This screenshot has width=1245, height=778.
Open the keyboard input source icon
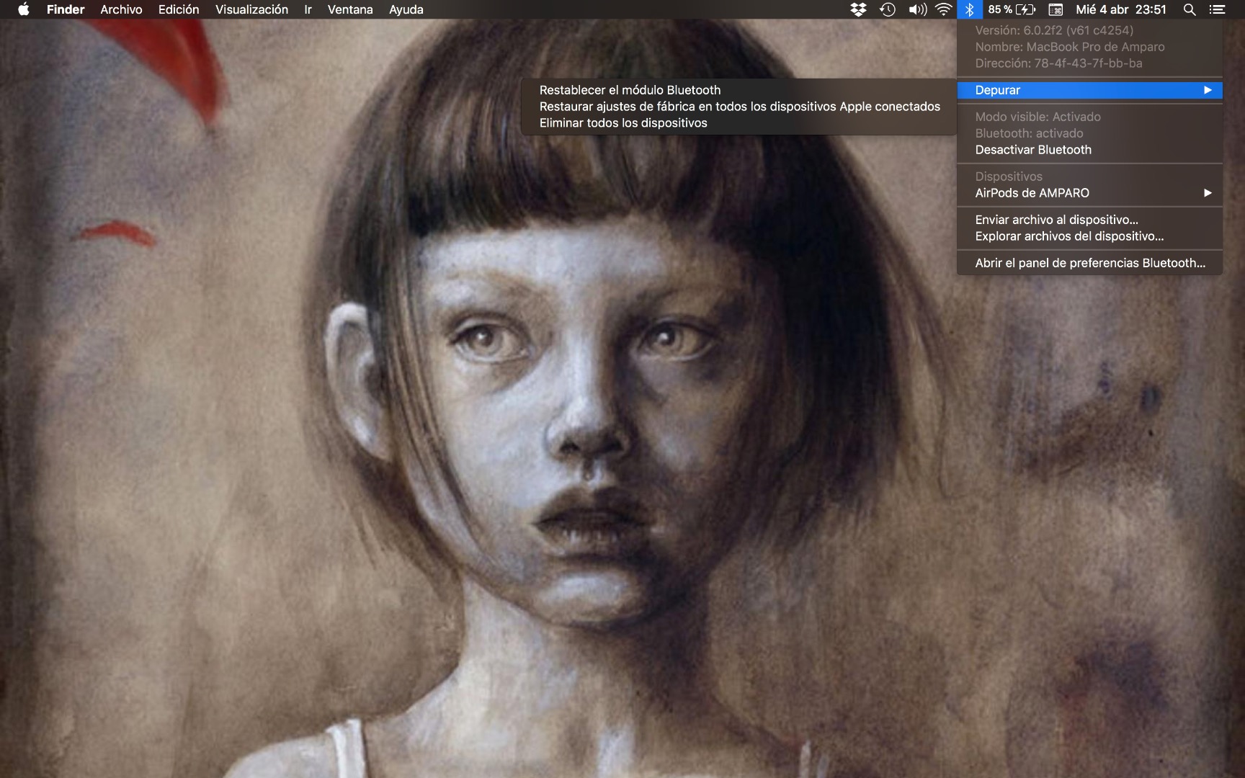pyautogui.click(x=1056, y=9)
